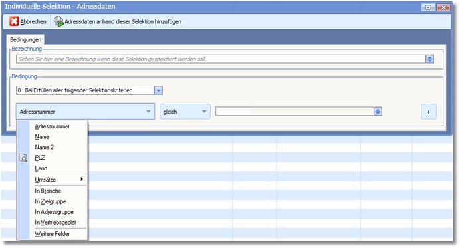Viewport: 460px width, 248px height.
Task: Click the condition value input field
Action: point(294,112)
